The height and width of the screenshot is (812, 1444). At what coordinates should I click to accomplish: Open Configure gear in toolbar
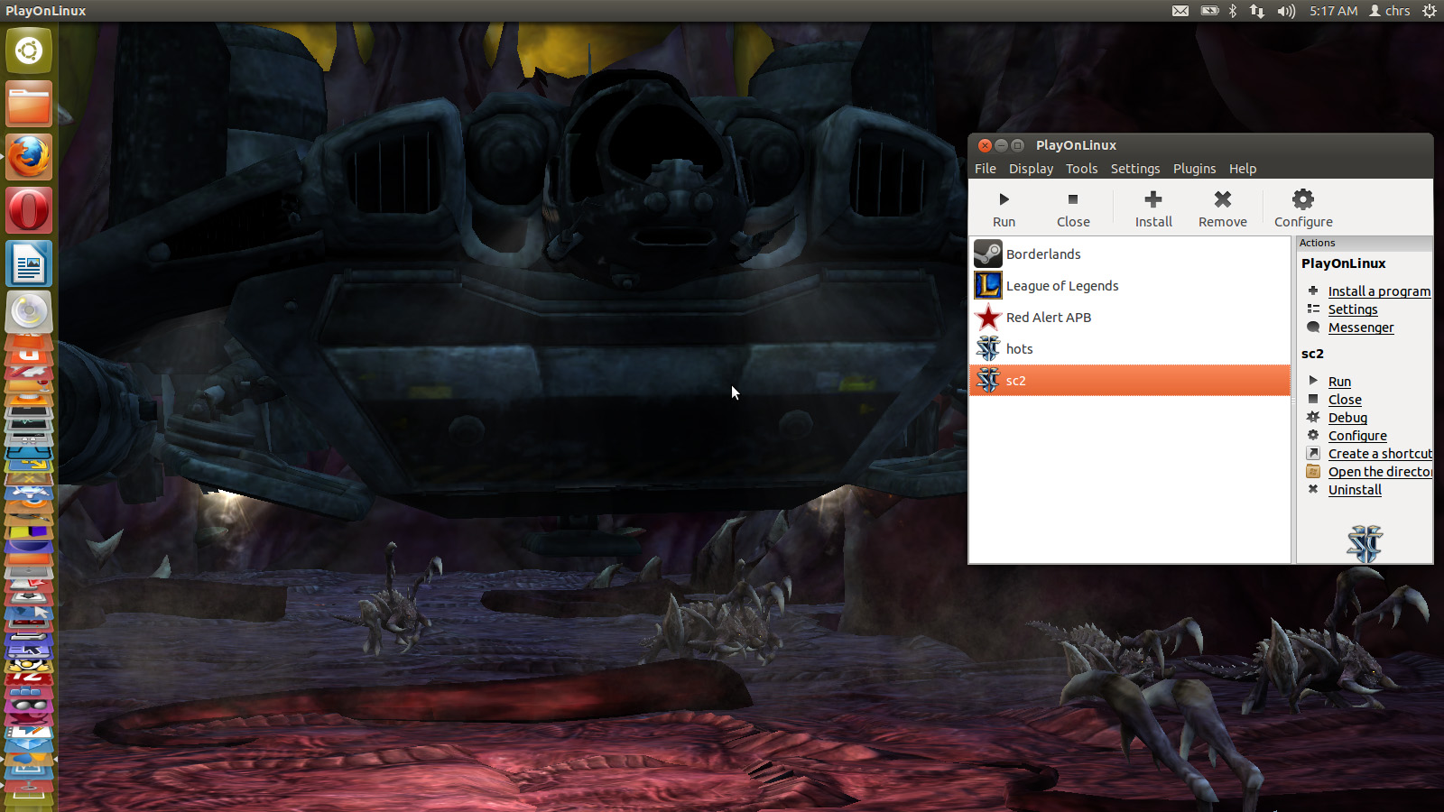point(1303,208)
